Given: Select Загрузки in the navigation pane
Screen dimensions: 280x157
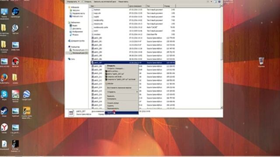Looking at the screenshot, I should pos(75,10).
